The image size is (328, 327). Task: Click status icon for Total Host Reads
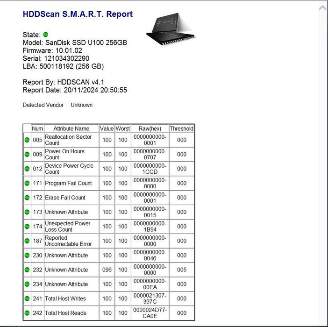[x=27, y=313]
